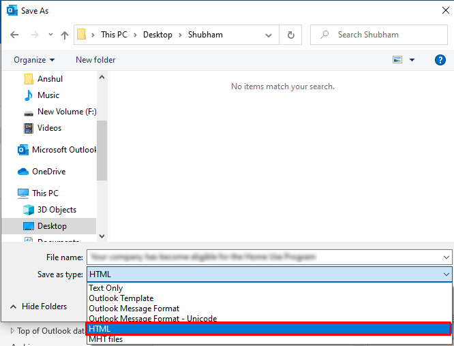The height and width of the screenshot is (346, 454).
Task: Click the forward navigation arrow
Action: 35,35
